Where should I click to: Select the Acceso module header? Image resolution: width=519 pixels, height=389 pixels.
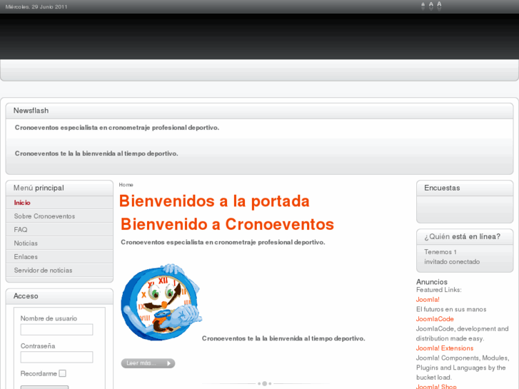click(59, 296)
